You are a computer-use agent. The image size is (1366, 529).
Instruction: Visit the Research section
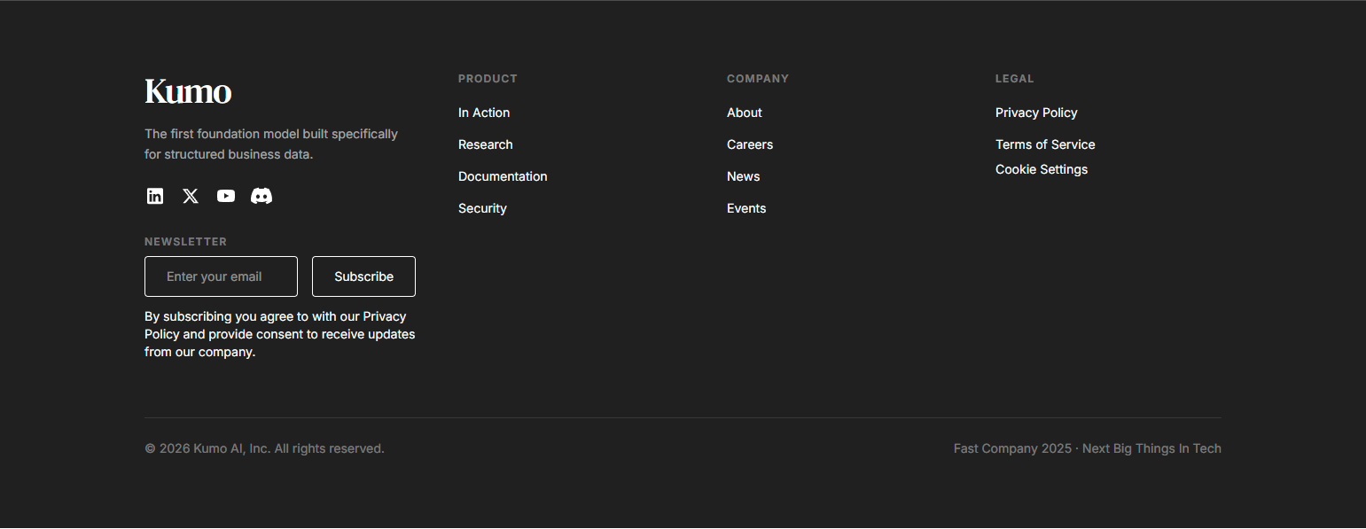486,144
